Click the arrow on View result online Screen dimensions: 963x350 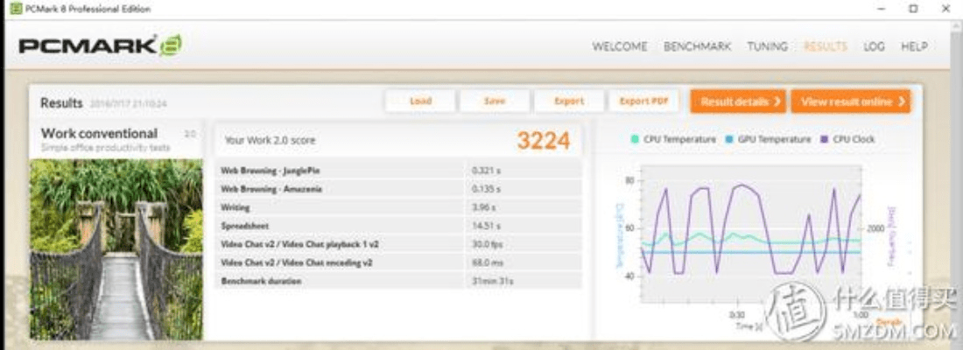coord(900,101)
